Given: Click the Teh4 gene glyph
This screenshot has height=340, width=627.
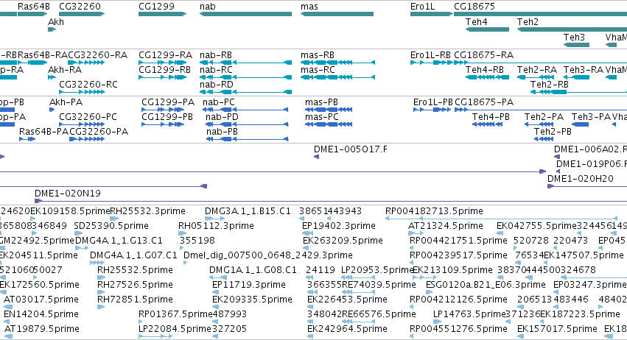Looking at the screenshot, I should point(487,29).
